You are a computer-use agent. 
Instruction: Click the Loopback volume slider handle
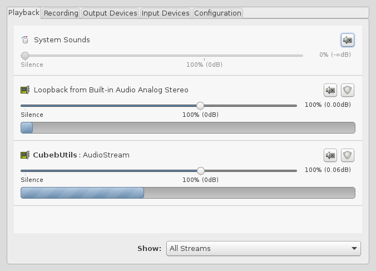pos(200,106)
